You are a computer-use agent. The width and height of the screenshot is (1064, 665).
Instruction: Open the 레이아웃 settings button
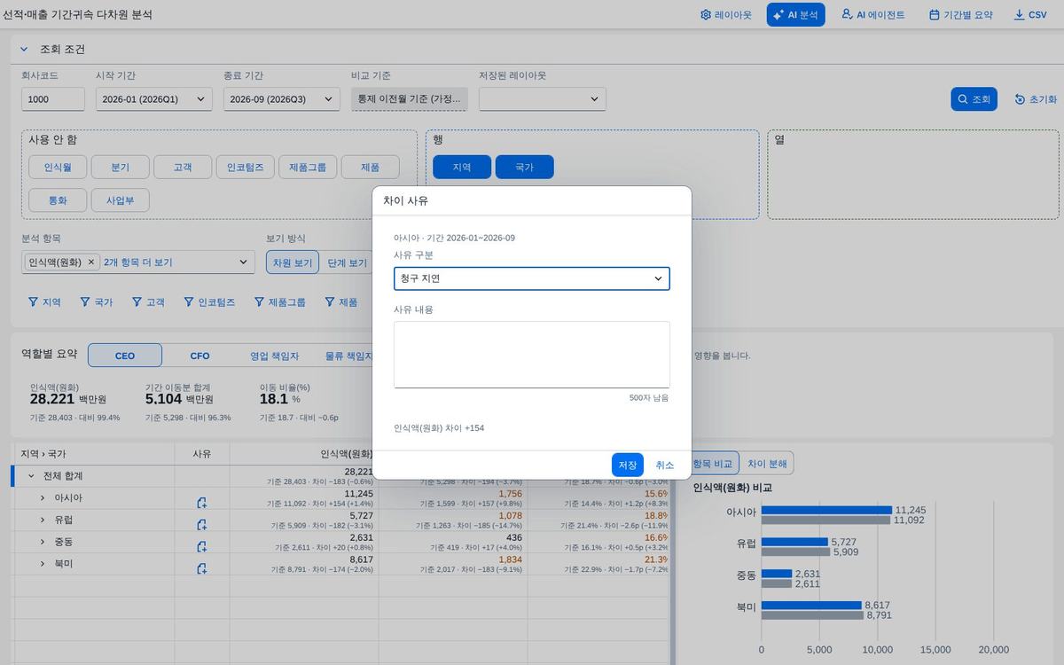pyautogui.click(x=725, y=15)
